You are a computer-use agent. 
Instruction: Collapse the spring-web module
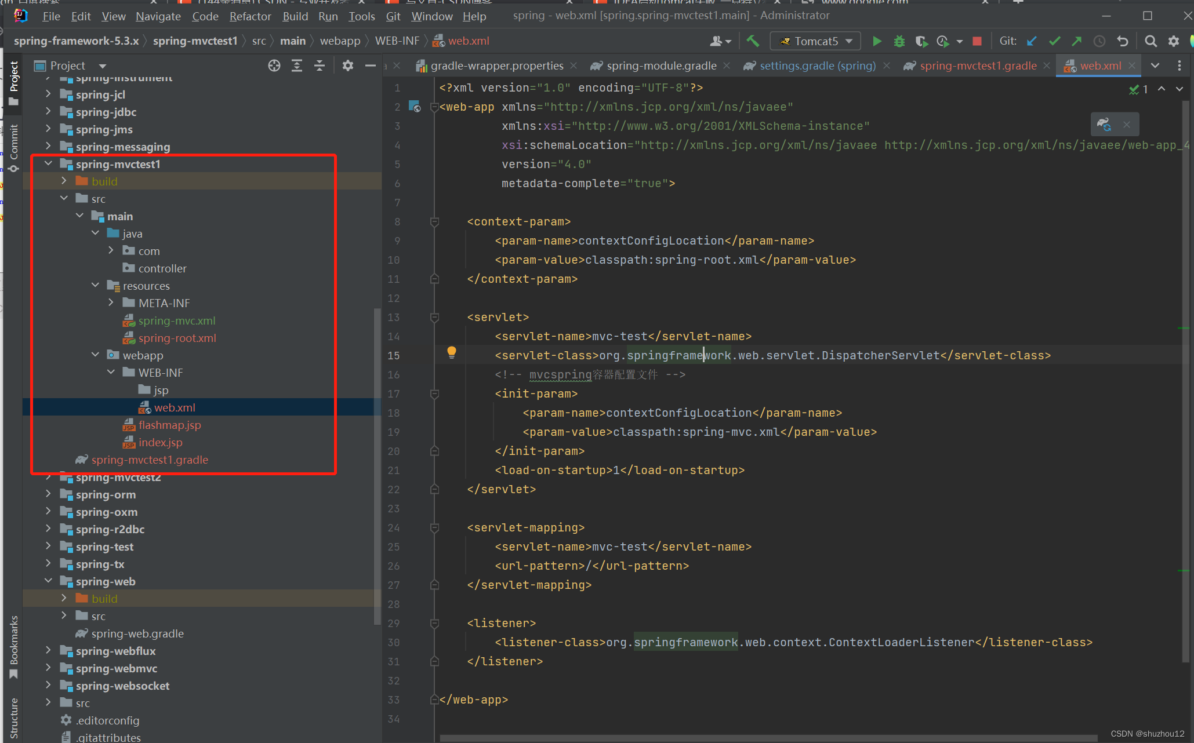click(49, 581)
